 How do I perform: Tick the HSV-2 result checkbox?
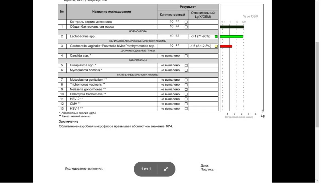coord(186,99)
